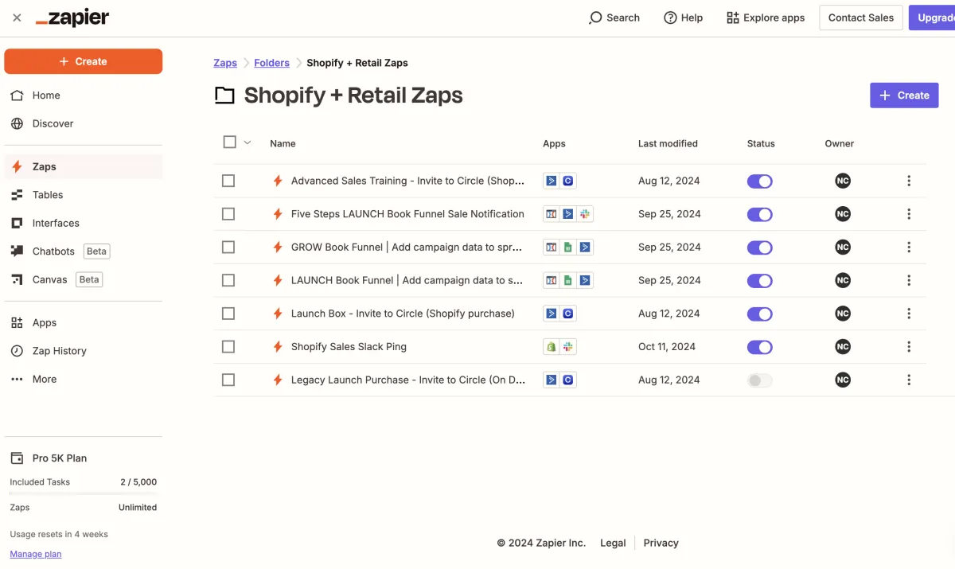Open more actions for Five Steps LAUNCH
Screen dimensions: 955x569
tap(909, 214)
